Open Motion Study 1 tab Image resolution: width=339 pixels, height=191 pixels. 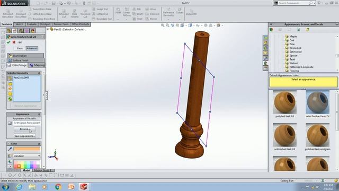point(42,170)
